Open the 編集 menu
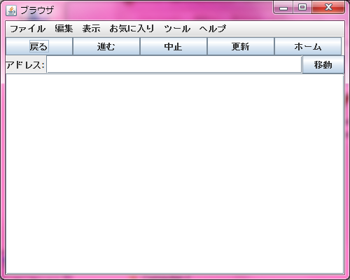This screenshot has height=280, width=350. pos(64,29)
